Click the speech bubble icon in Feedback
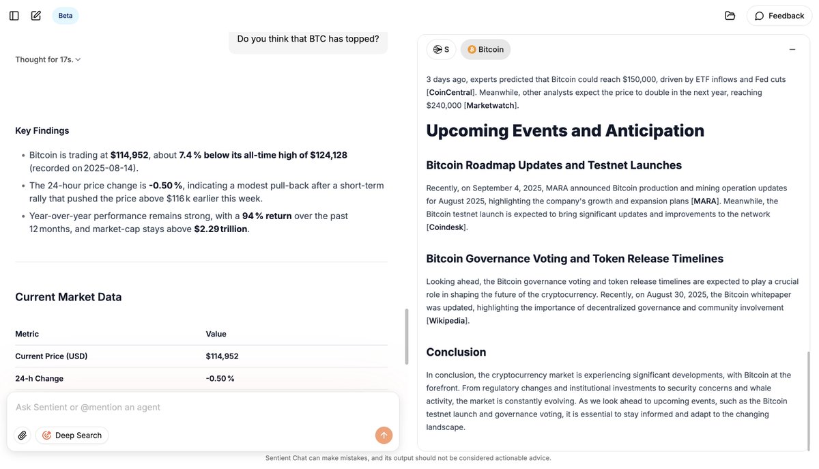Viewport: 819px width, 469px height. (x=759, y=16)
